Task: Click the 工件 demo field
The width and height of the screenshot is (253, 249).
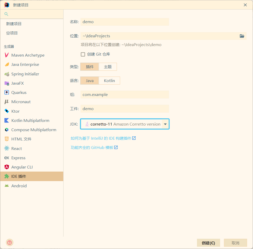Action: [x=125, y=109]
